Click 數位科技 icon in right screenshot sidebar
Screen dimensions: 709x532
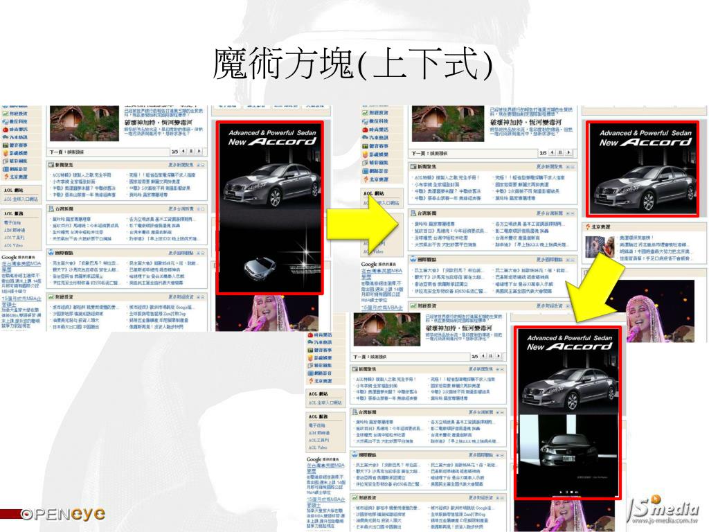click(x=365, y=122)
